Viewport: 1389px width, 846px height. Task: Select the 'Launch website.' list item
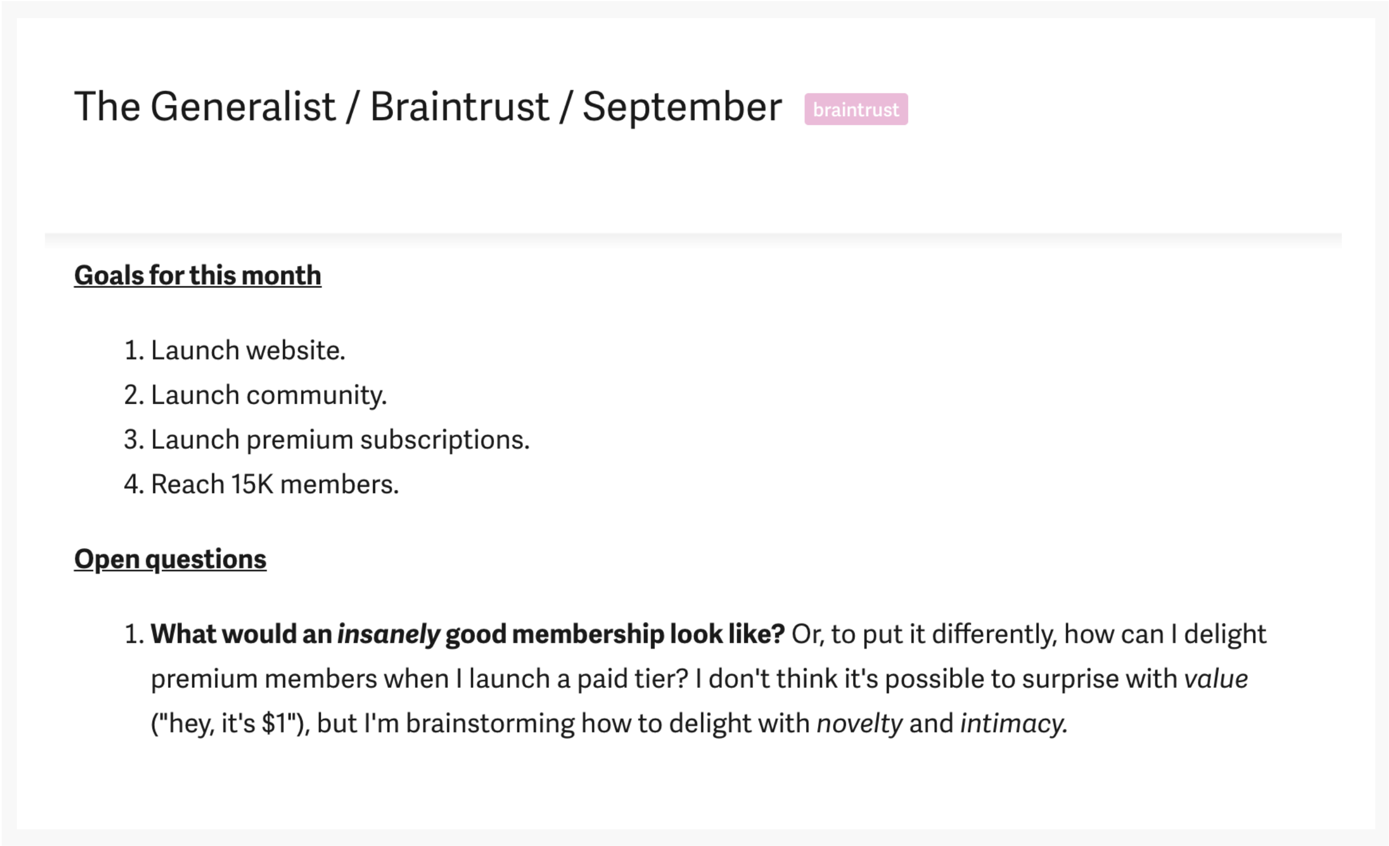pyautogui.click(x=235, y=351)
